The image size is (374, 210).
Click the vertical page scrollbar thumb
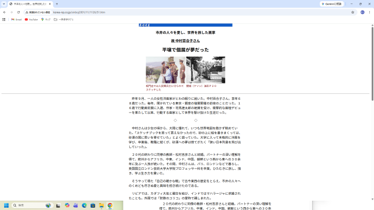pos(372,64)
